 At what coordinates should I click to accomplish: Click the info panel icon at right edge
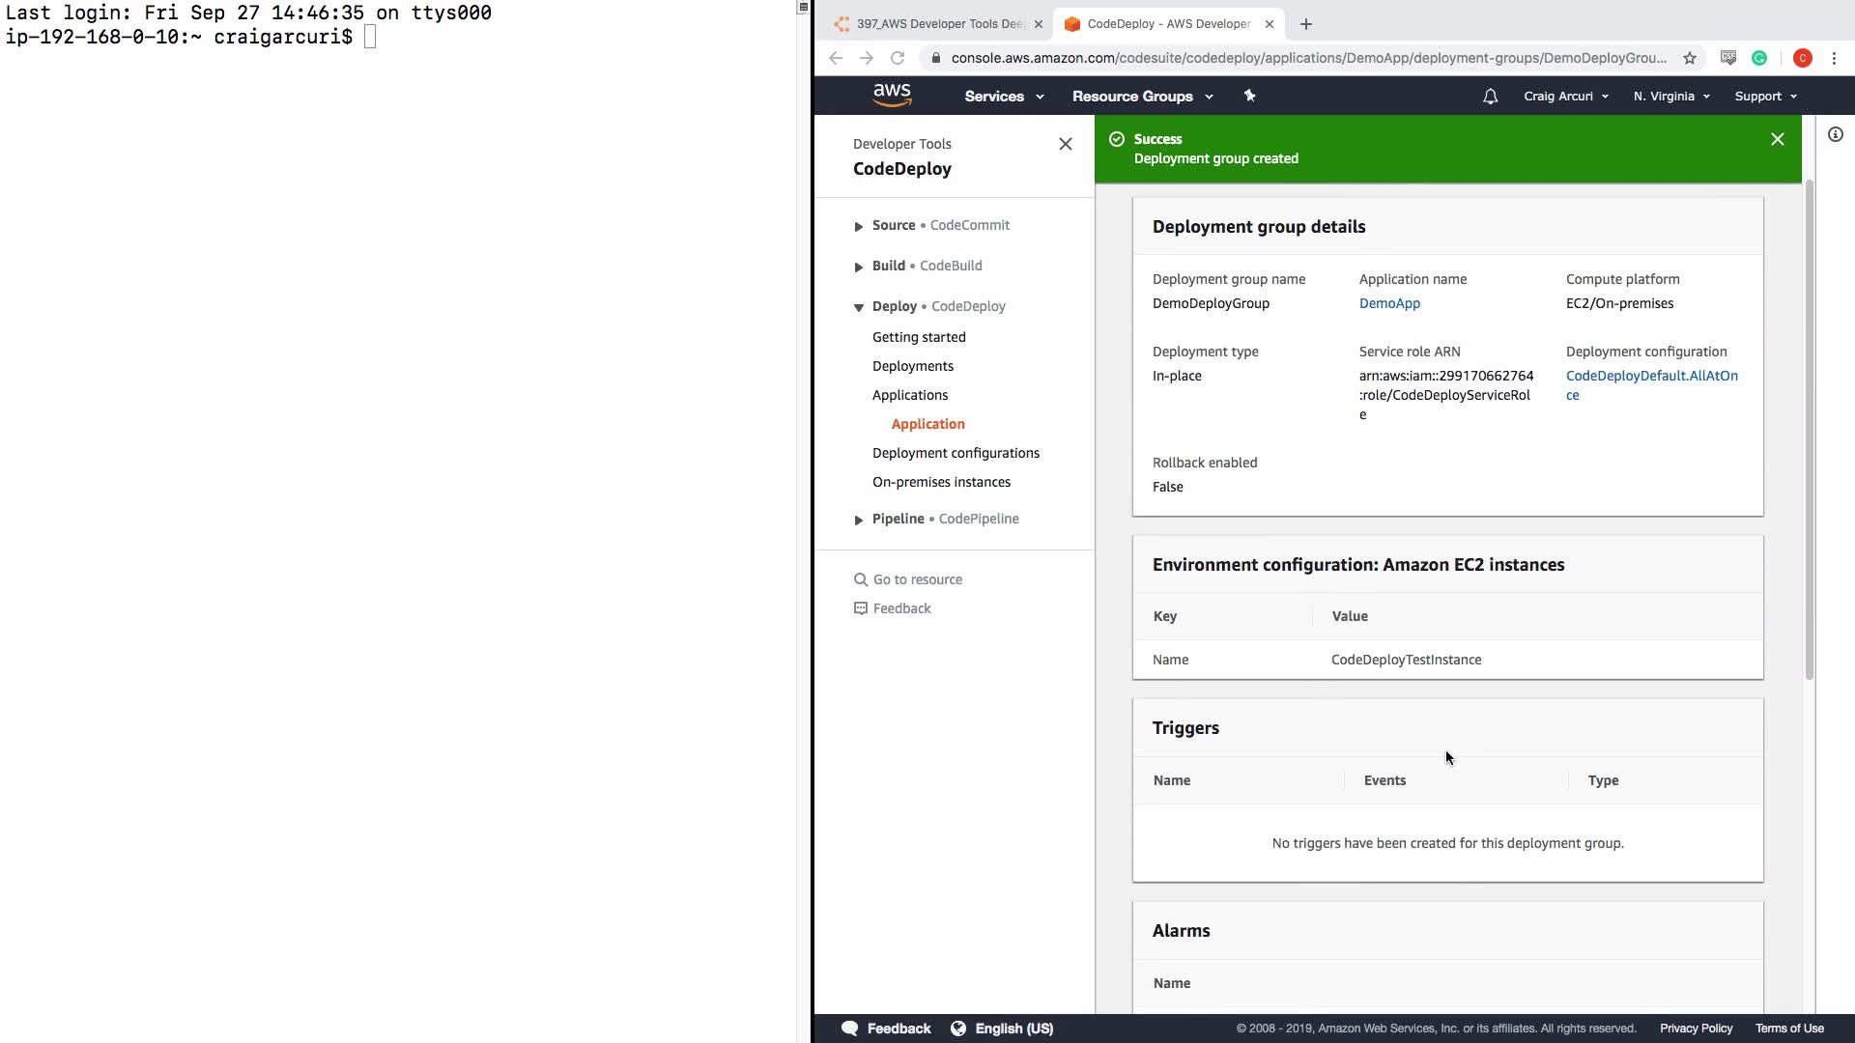[x=1835, y=135]
